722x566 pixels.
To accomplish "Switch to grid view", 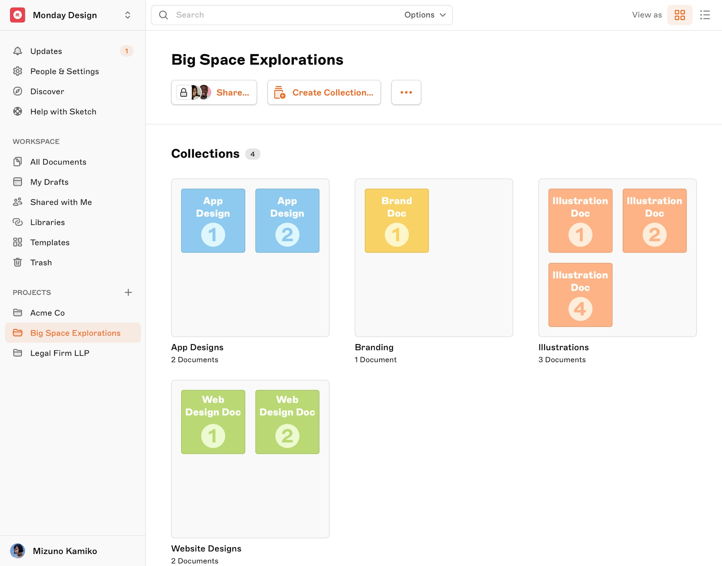I will [x=680, y=15].
